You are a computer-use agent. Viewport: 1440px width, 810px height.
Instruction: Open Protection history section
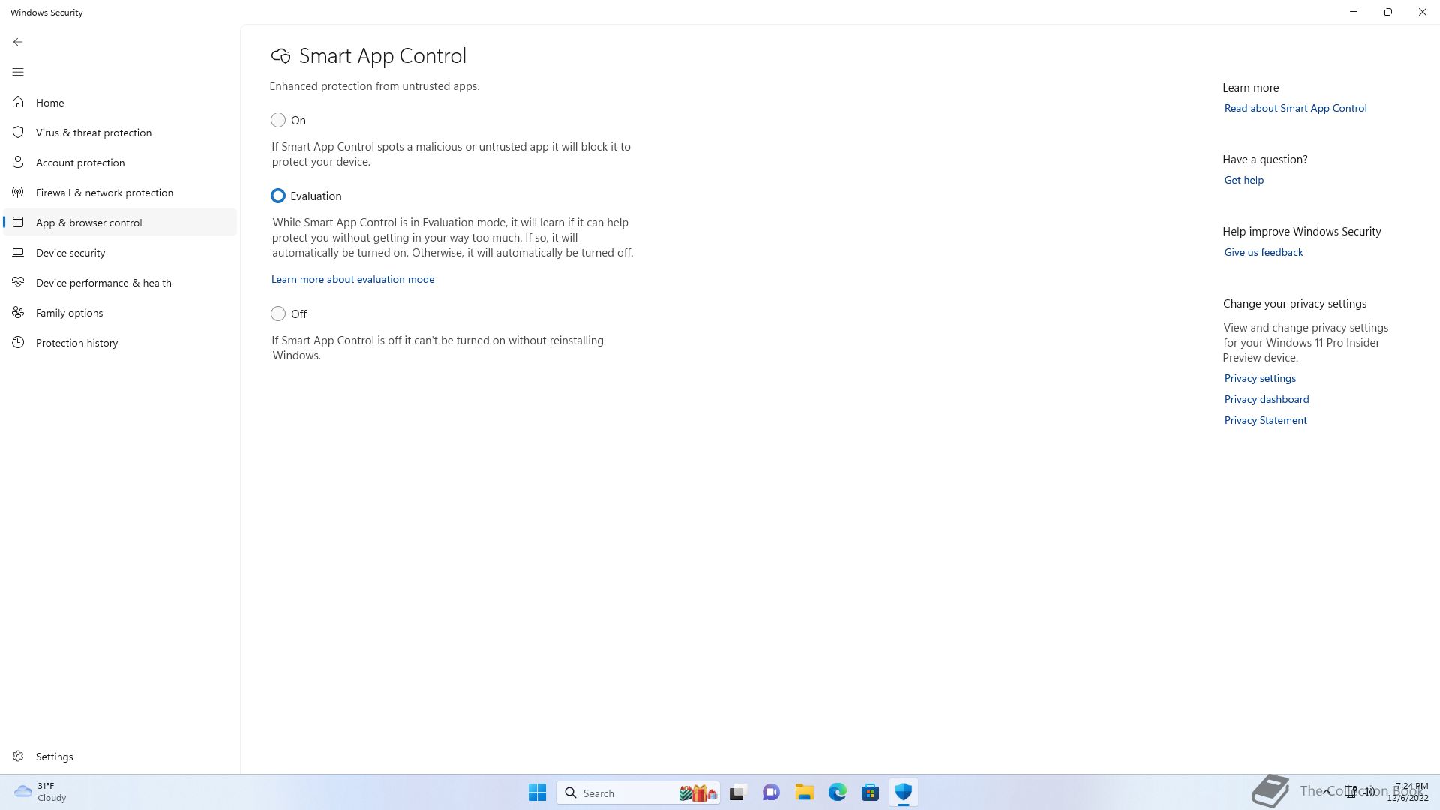(x=120, y=342)
